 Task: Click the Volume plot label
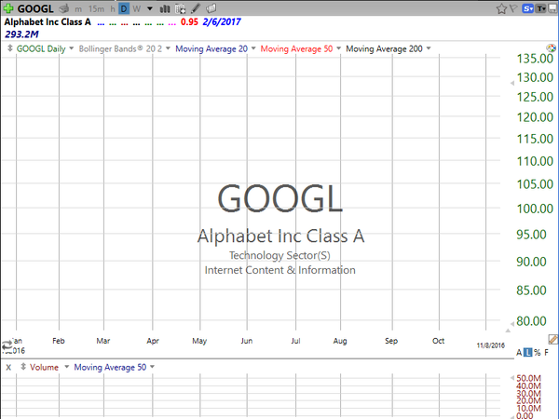point(44,368)
